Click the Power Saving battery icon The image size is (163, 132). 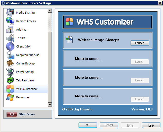click(x=10, y=72)
